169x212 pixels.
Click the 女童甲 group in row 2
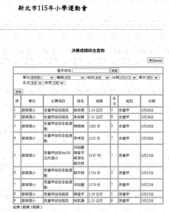tap(124, 117)
